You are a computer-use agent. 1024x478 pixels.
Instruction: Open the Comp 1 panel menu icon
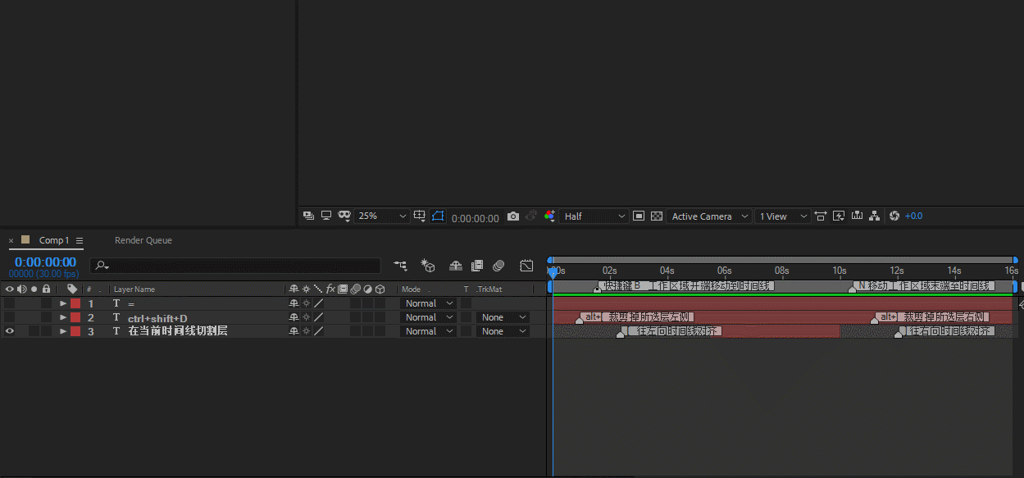click(x=80, y=240)
